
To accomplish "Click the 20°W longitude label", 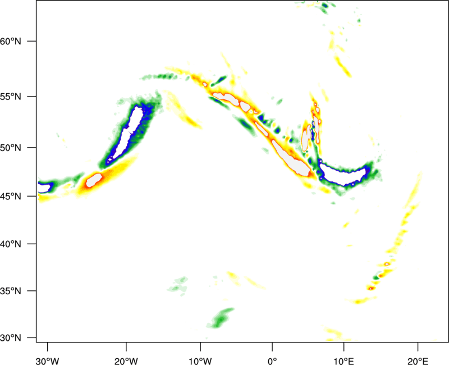I will [x=126, y=361].
